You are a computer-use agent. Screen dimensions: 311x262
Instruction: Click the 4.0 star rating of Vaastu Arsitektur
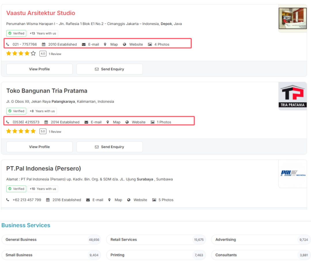(43, 54)
